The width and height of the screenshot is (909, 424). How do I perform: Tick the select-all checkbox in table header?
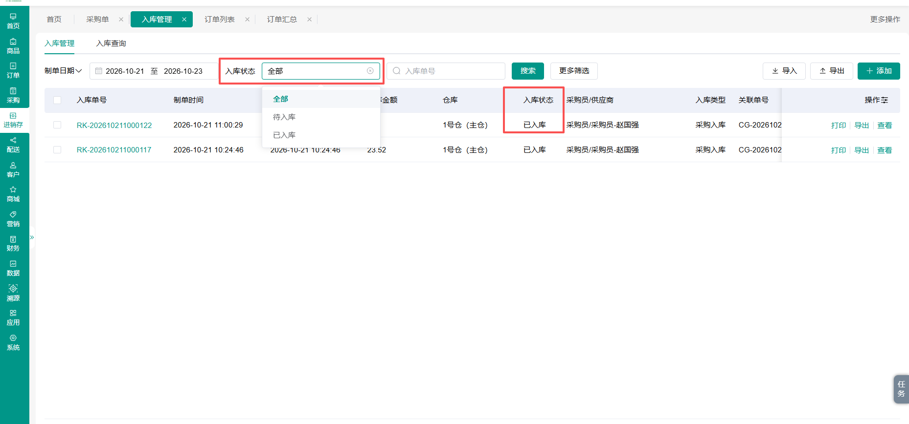coord(57,100)
